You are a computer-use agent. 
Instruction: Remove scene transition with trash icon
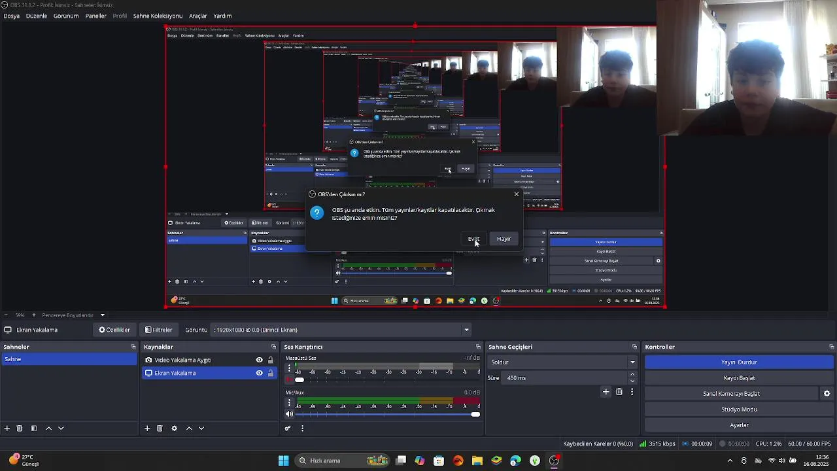tap(619, 392)
